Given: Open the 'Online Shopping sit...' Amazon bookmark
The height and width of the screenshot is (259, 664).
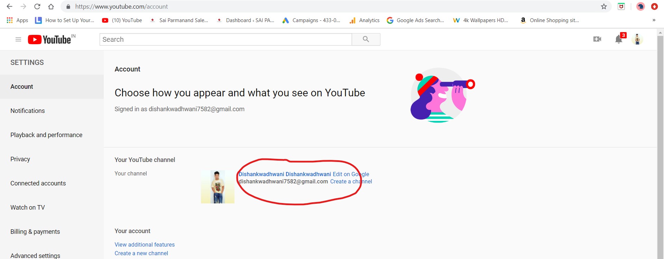Looking at the screenshot, I should click(x=550, y=20).
